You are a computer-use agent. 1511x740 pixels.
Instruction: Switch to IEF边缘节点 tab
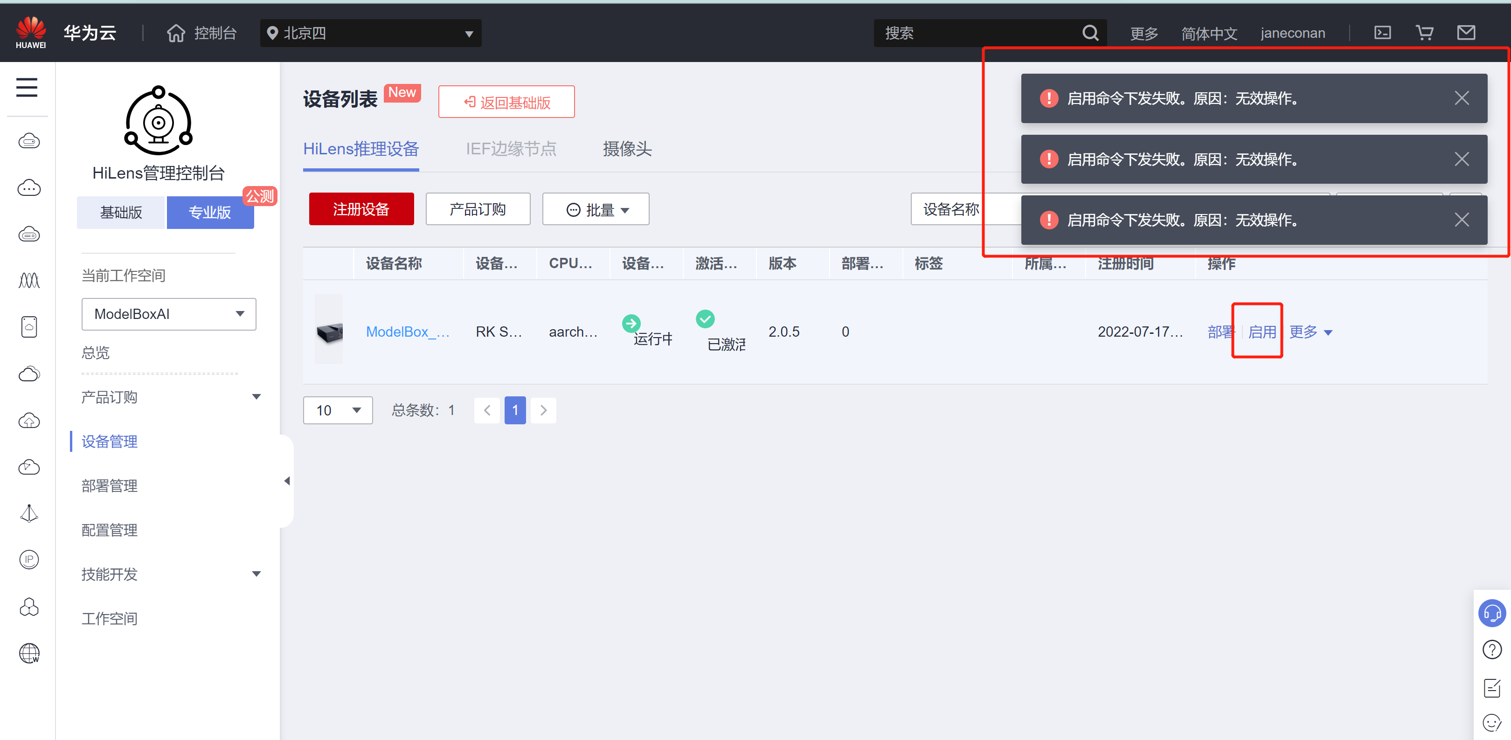click(510, 149)
